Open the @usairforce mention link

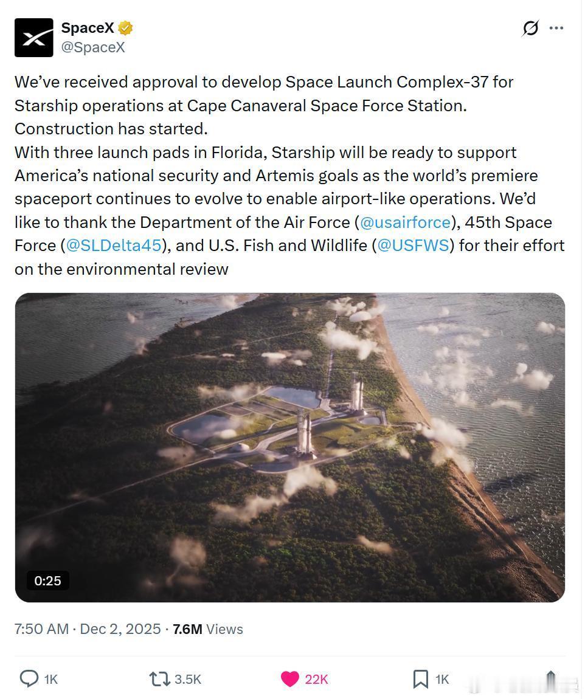[x=406, y=222]
